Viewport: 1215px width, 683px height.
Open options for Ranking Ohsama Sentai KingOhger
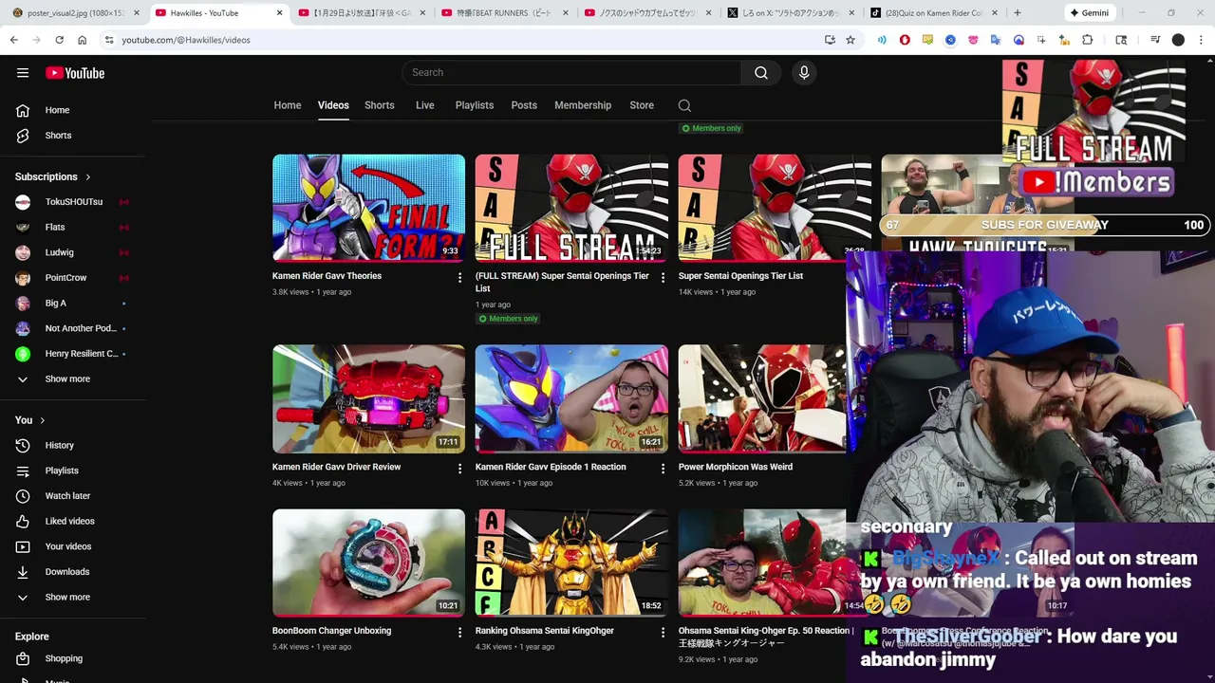[663, 633]
